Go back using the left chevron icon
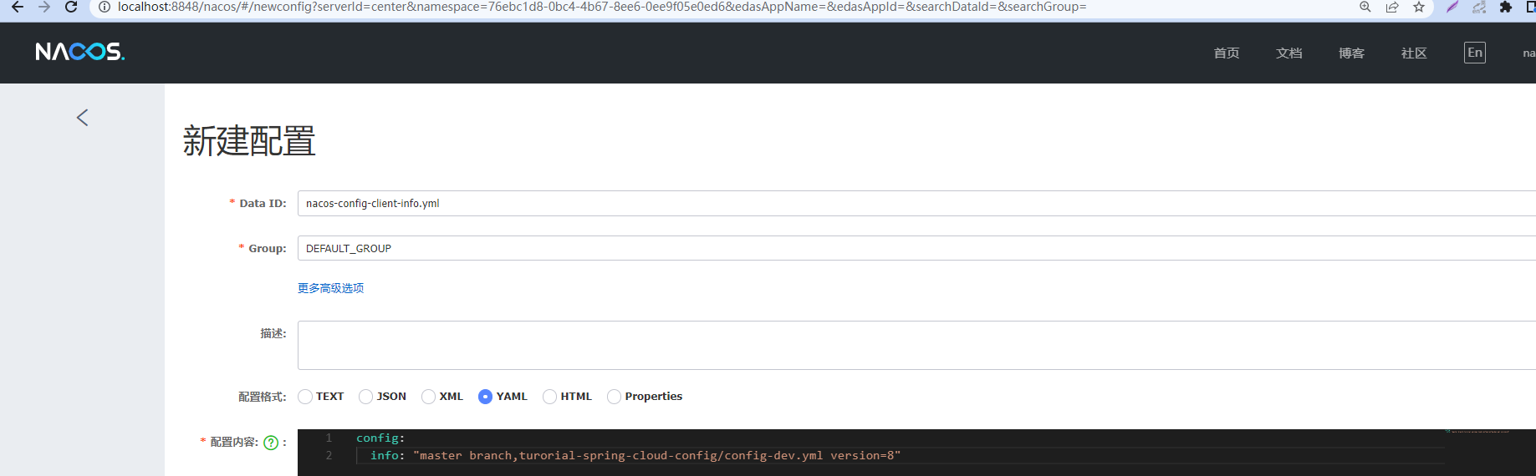This screenshot has height=476, width=1536. coord(82,118)
